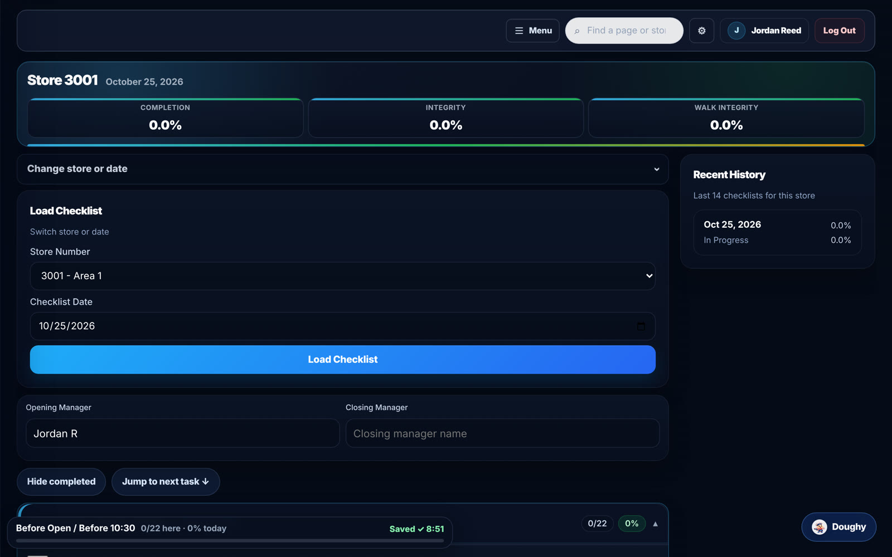This screenshot has height=557, width=892.
Task: Log Out of the account
Action: (839, 31)
